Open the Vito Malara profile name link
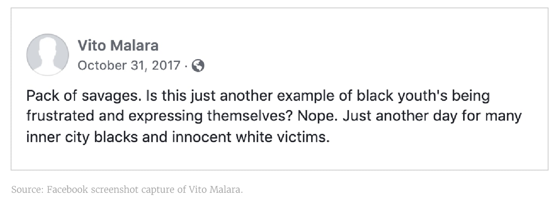559x202 pixels. coord(118,46)
